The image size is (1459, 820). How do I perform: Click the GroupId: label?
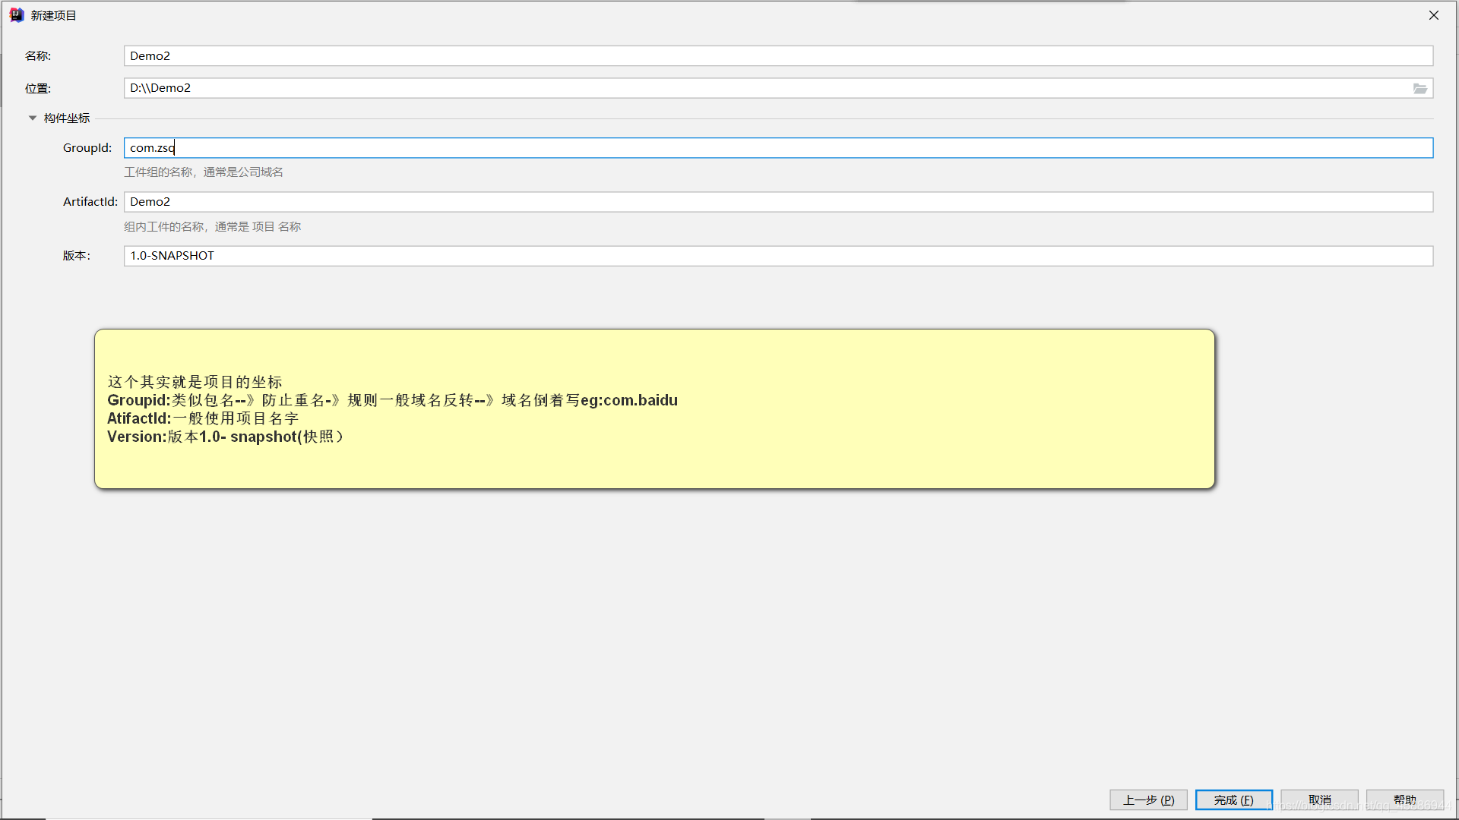tap(87, 148)
